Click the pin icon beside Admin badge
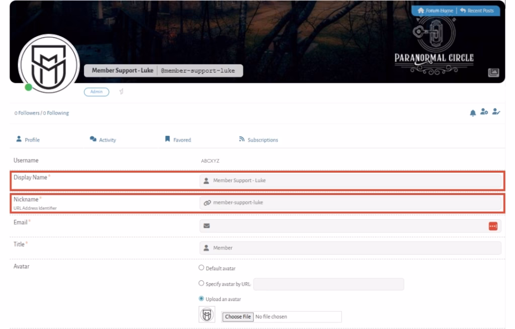 click(121, 92)
